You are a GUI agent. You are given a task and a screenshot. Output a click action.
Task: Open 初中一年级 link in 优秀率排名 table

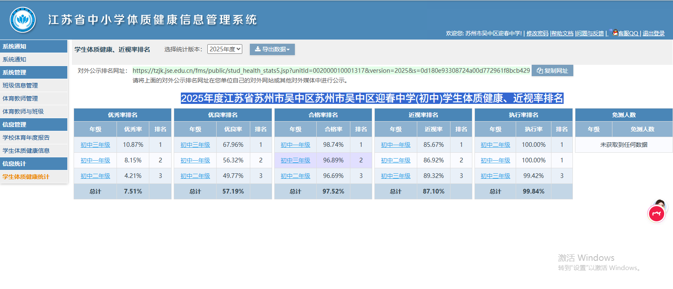tap(95, 160)
